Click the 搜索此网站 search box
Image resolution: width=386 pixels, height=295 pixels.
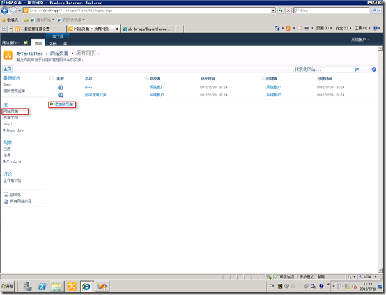click(x=323, y=70)
